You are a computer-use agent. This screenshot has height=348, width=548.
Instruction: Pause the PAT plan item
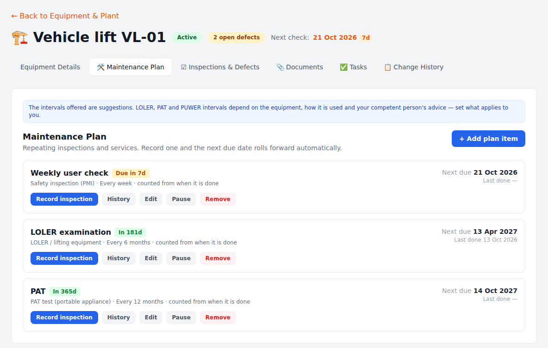(181, 317)
